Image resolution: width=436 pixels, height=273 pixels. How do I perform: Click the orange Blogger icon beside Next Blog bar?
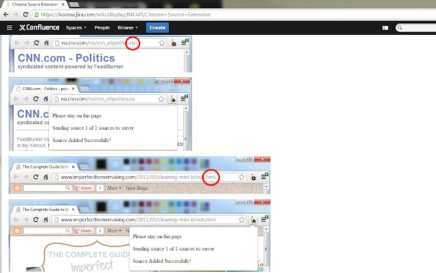(x=17, y=188)
